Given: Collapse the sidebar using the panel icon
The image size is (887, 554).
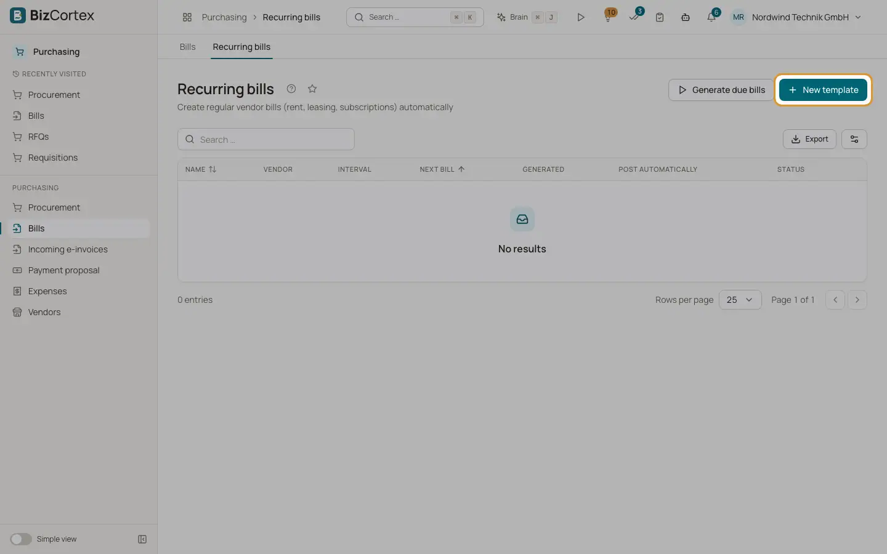Looking at the screenshot, I should [x=142, y=539].
